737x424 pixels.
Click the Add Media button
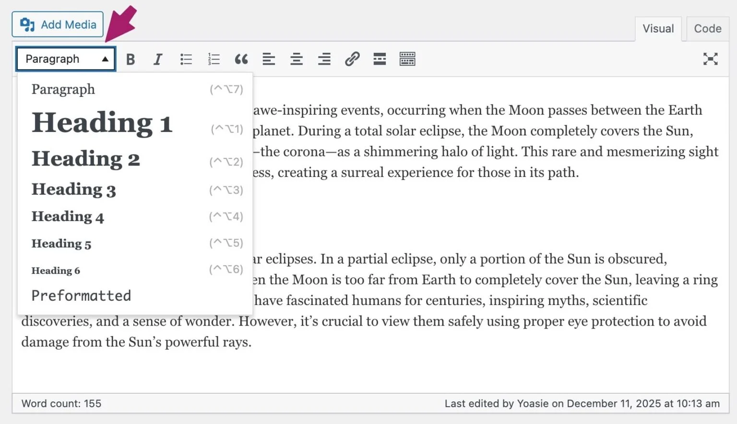[57, 24]
